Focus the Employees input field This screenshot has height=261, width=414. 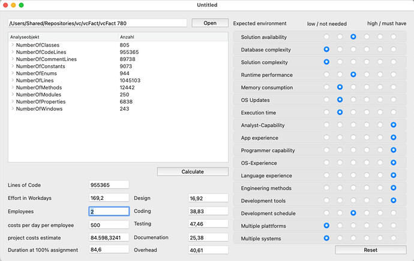coord(109,211)
